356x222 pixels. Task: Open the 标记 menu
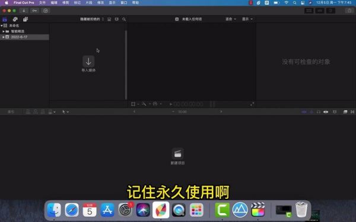click(77, 3)
